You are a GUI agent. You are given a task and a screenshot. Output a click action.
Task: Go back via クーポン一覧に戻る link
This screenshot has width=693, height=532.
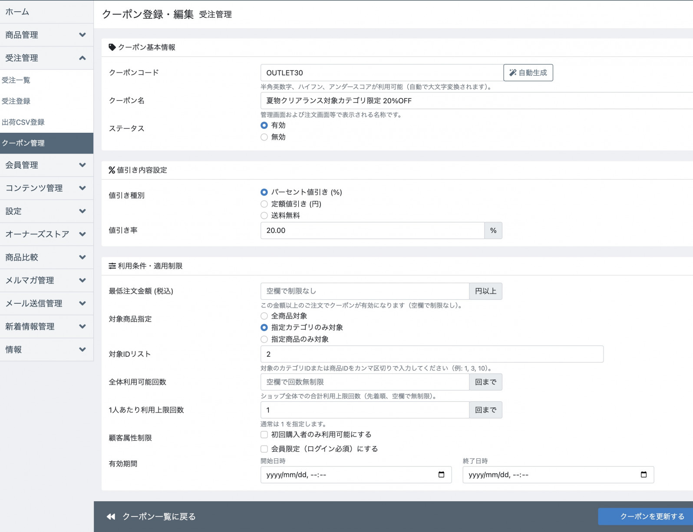(151, 516)
